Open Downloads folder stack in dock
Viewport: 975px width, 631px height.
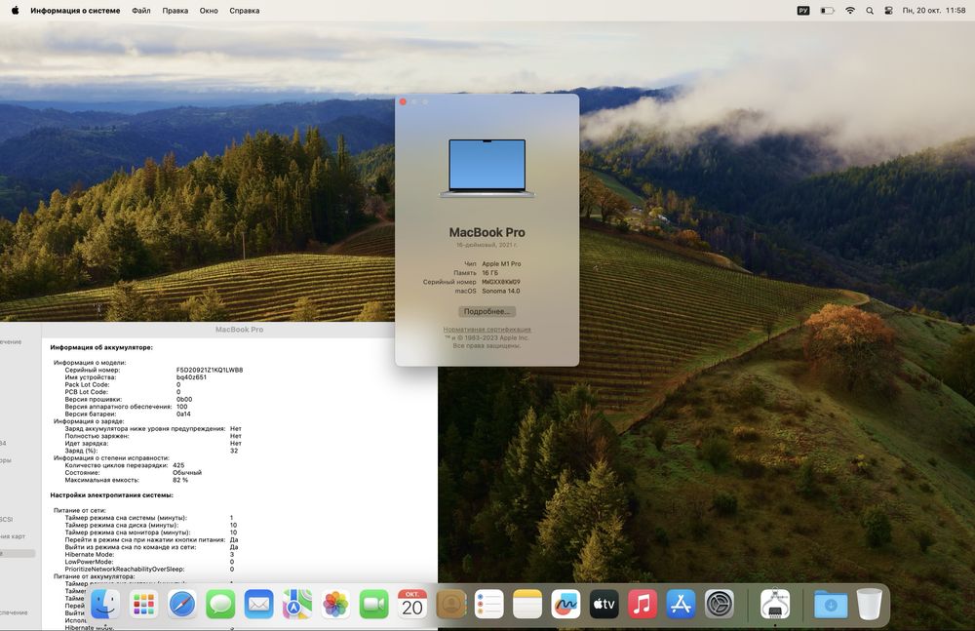[x=831, y=605]
